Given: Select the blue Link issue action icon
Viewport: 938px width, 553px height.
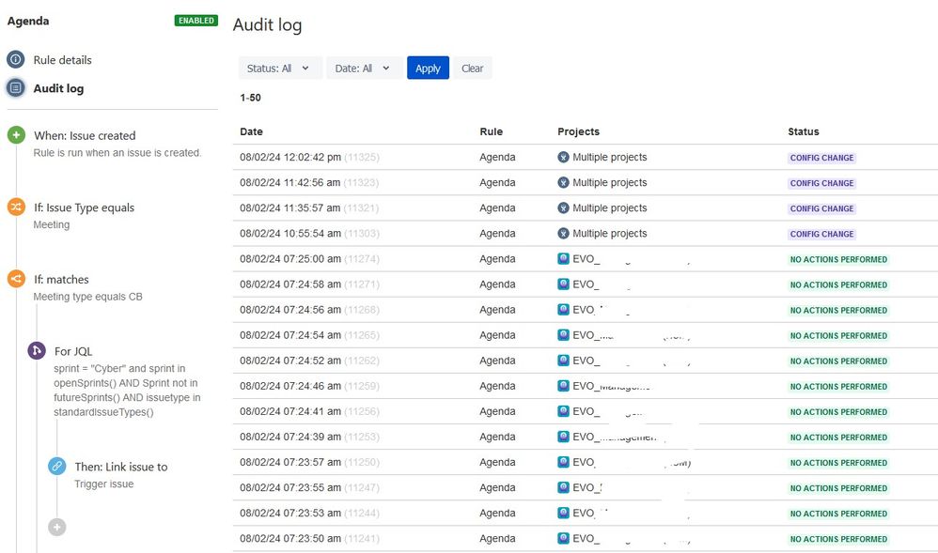Looking at the screenshot, I should (56, 466).
